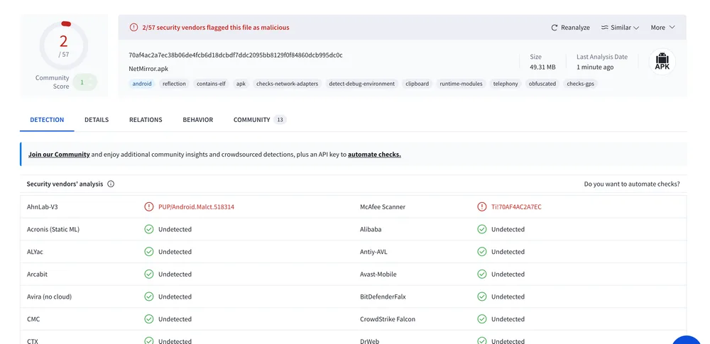
Task: Click the Reanalyze circular arrow icon
Action: click(x=555, y=28)
